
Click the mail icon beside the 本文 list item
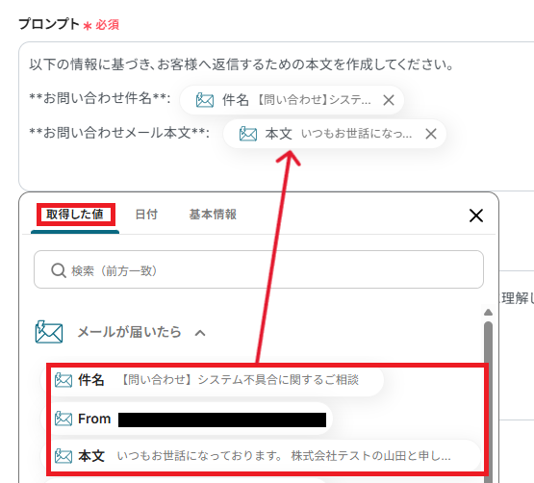coord(64,456)
